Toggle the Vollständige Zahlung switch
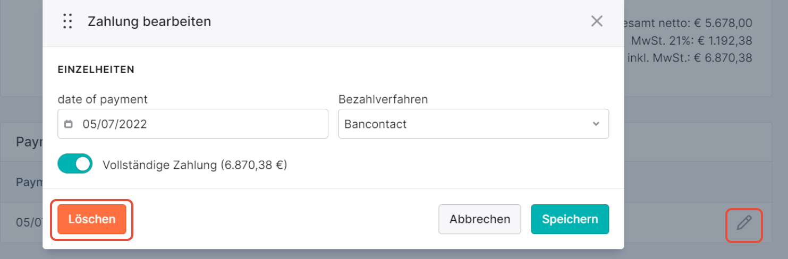Image resolution: width=788 pixels, height=259 pixels. click(x=75, y=164)
